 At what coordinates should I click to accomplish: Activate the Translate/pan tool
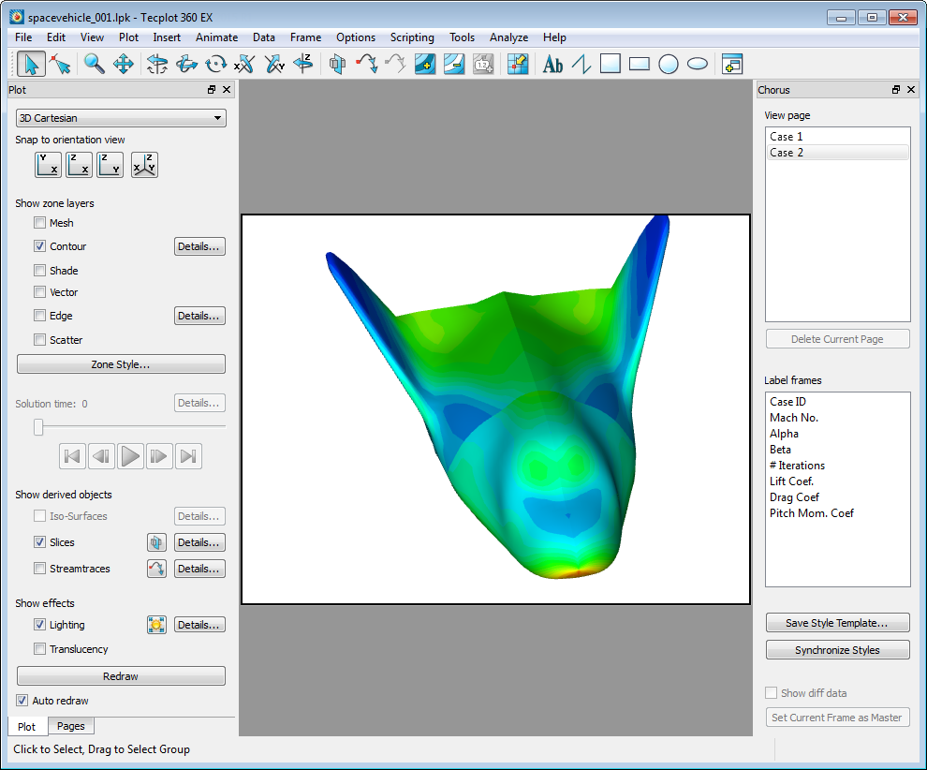tap(123, 64)
